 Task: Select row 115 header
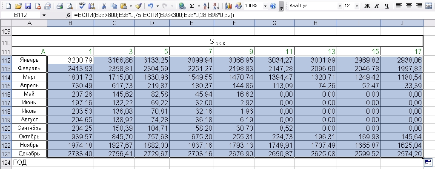tap(6, 86)
